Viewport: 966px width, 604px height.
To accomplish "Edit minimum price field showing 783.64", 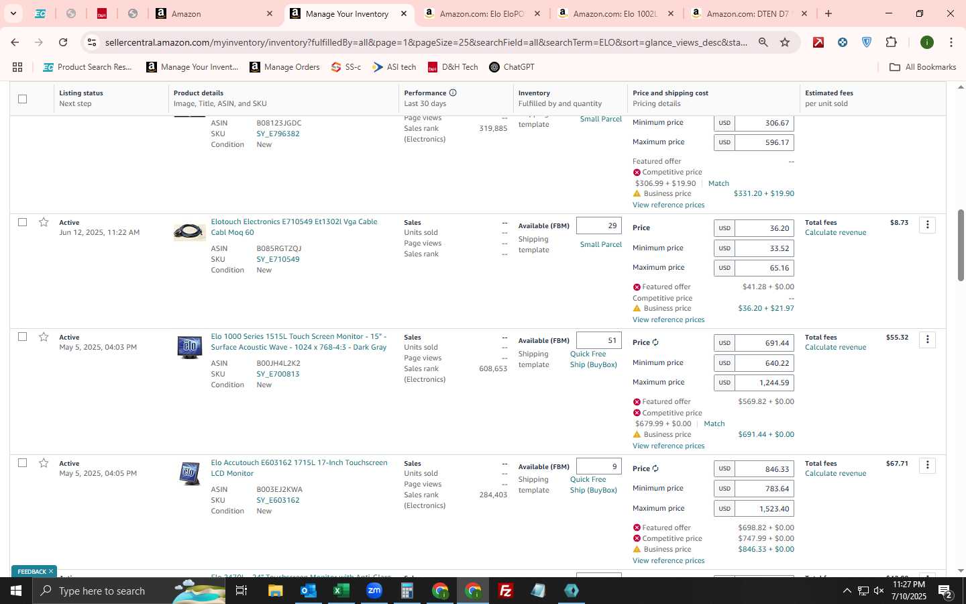I will pyautogui.click(x=764, y=489).
